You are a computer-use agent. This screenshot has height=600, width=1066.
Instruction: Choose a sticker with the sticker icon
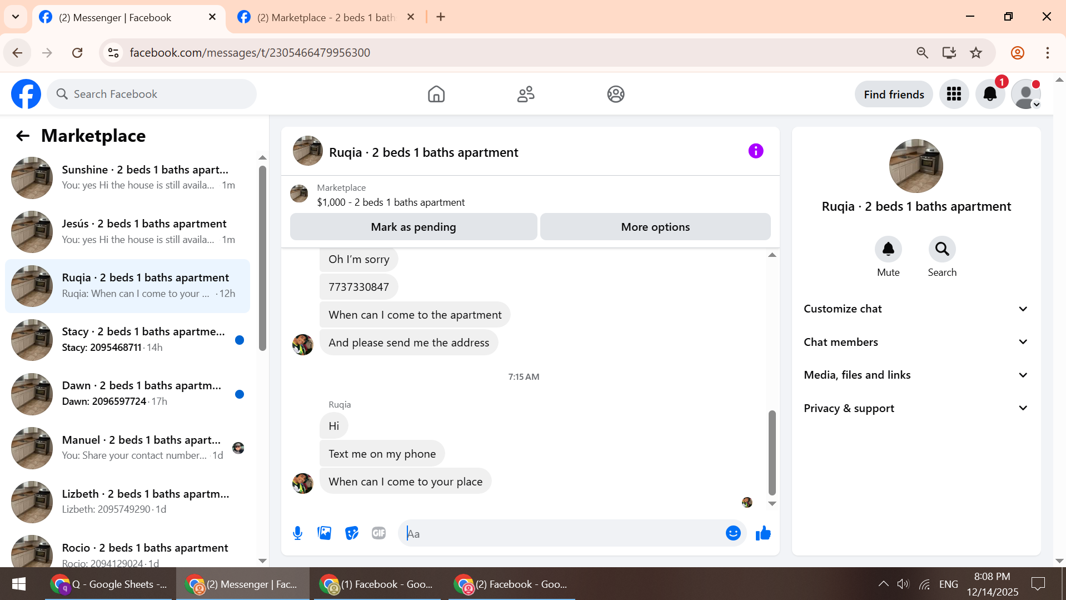point(352,533)
